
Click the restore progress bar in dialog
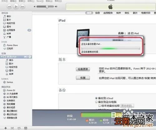111,48
